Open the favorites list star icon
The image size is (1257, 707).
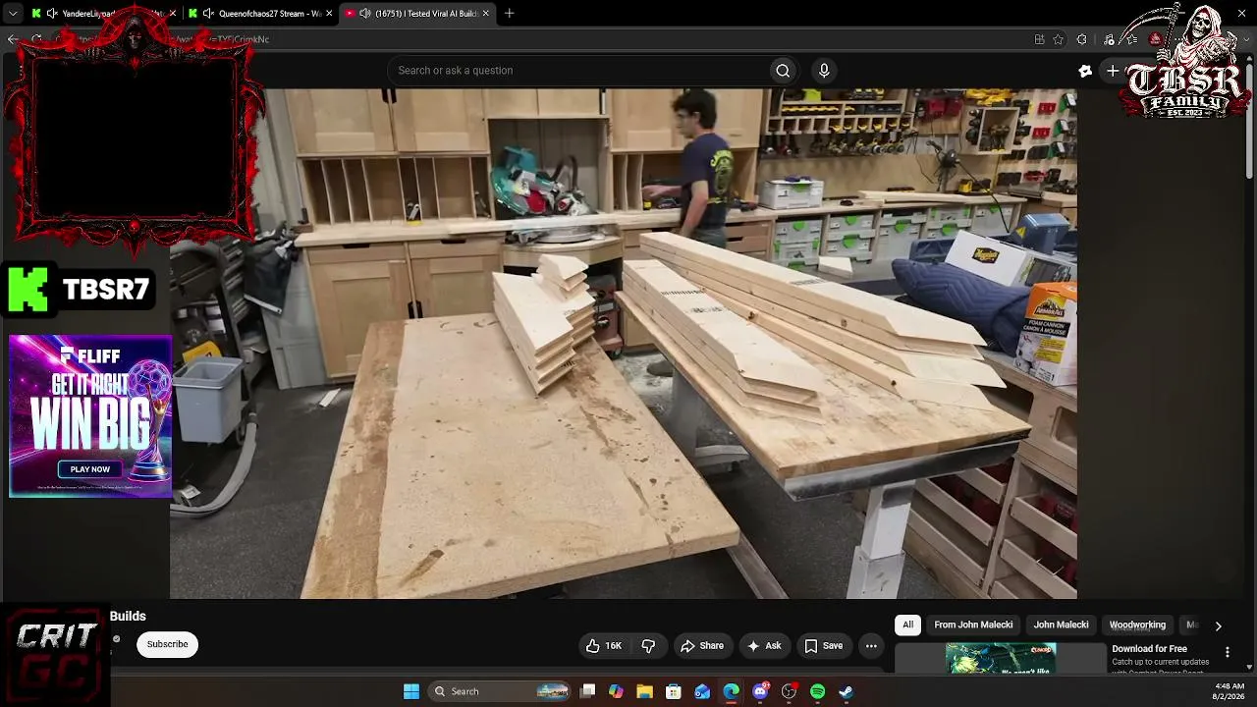pyautogui.click(x=1132, y=39)
